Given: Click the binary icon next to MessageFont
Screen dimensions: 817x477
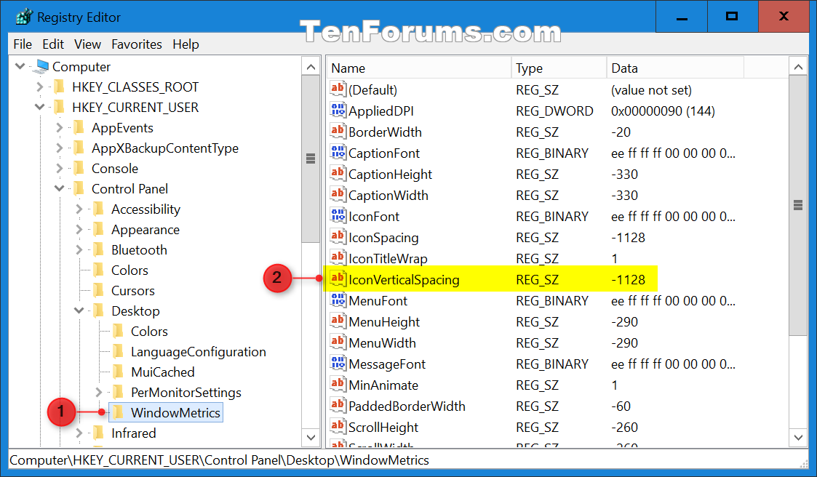Looking at the screenshot, I should click(x=338, y=364).
